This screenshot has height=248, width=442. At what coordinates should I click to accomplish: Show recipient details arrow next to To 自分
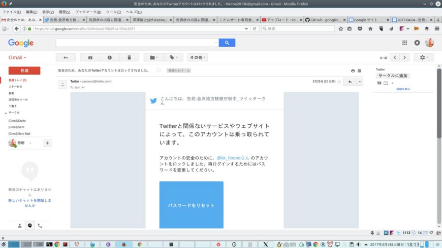[83, 88]
